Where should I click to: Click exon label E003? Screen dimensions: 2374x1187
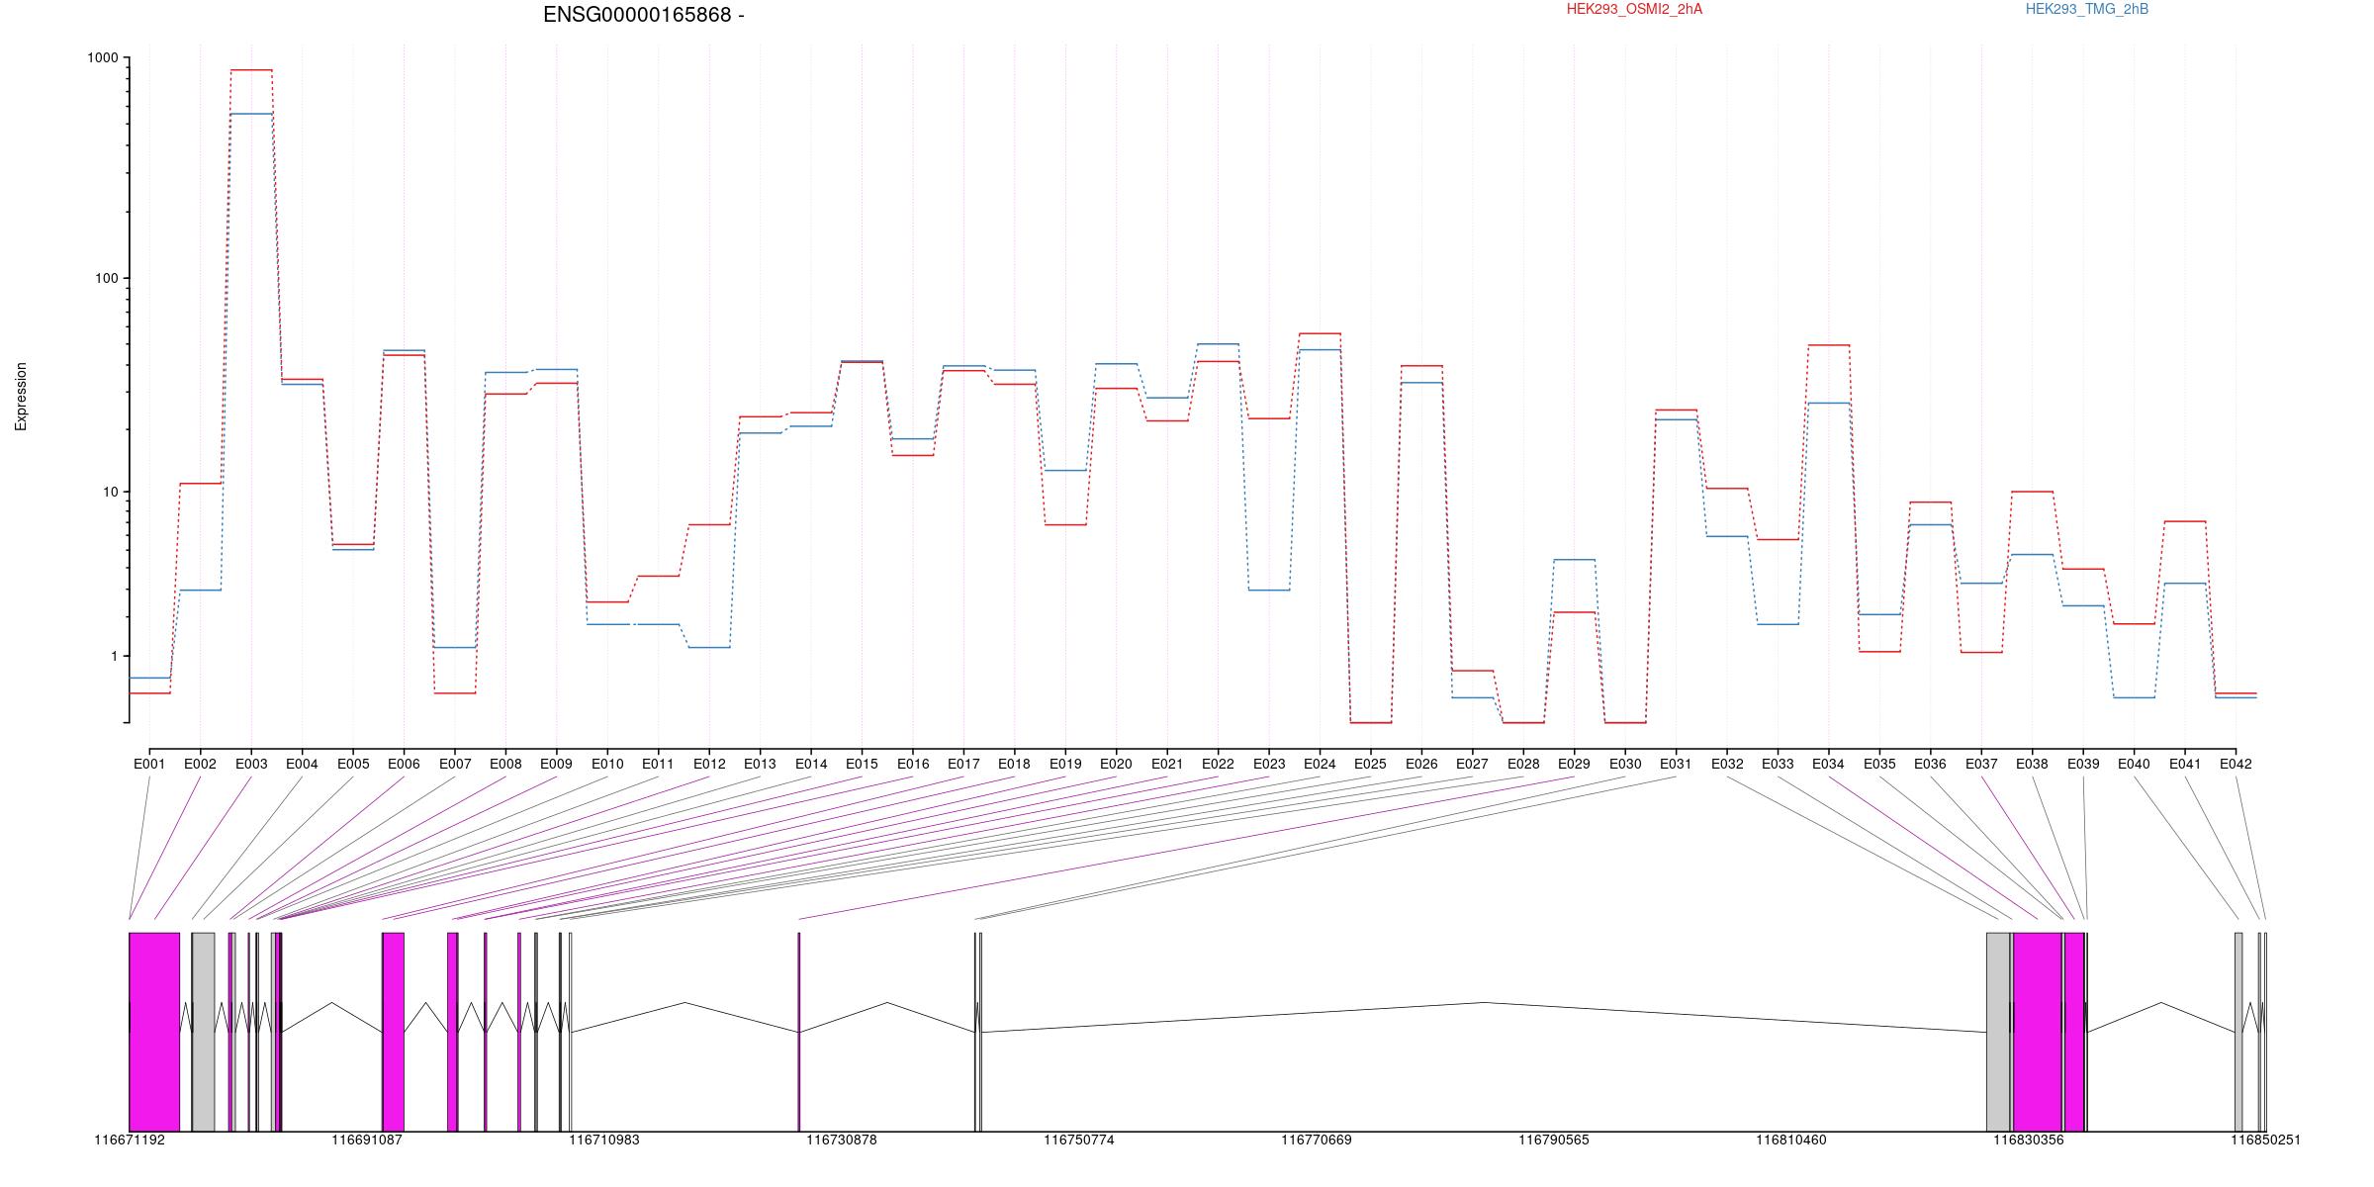coord(251,765)
